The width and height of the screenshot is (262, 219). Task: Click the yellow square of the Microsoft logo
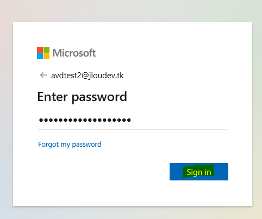[46, 56]
